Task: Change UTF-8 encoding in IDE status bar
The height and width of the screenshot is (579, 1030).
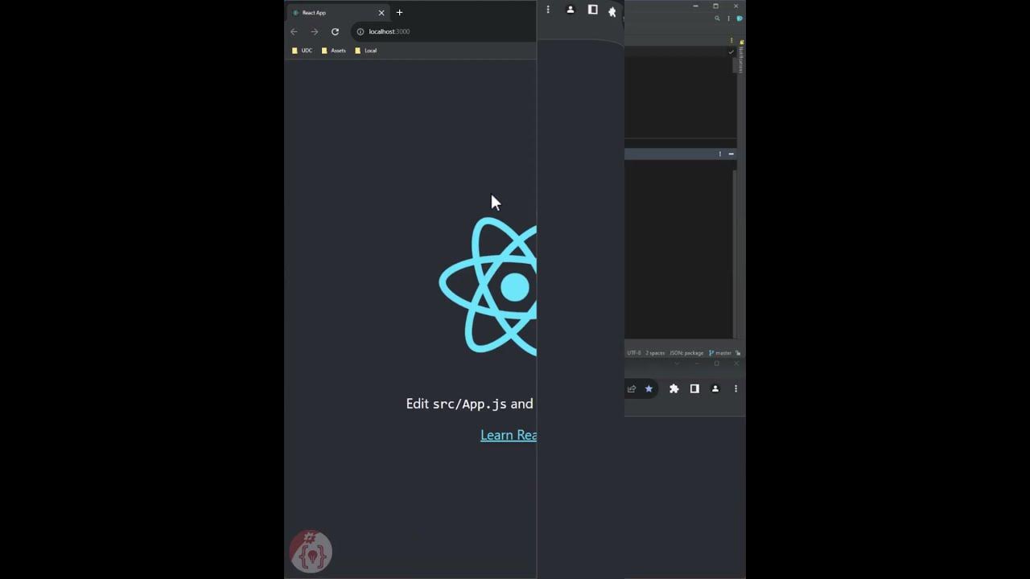Action: pyautogui.click(x=634, y=353)
